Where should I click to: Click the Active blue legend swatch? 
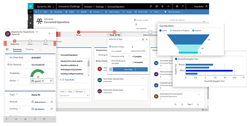click(161, 30)
